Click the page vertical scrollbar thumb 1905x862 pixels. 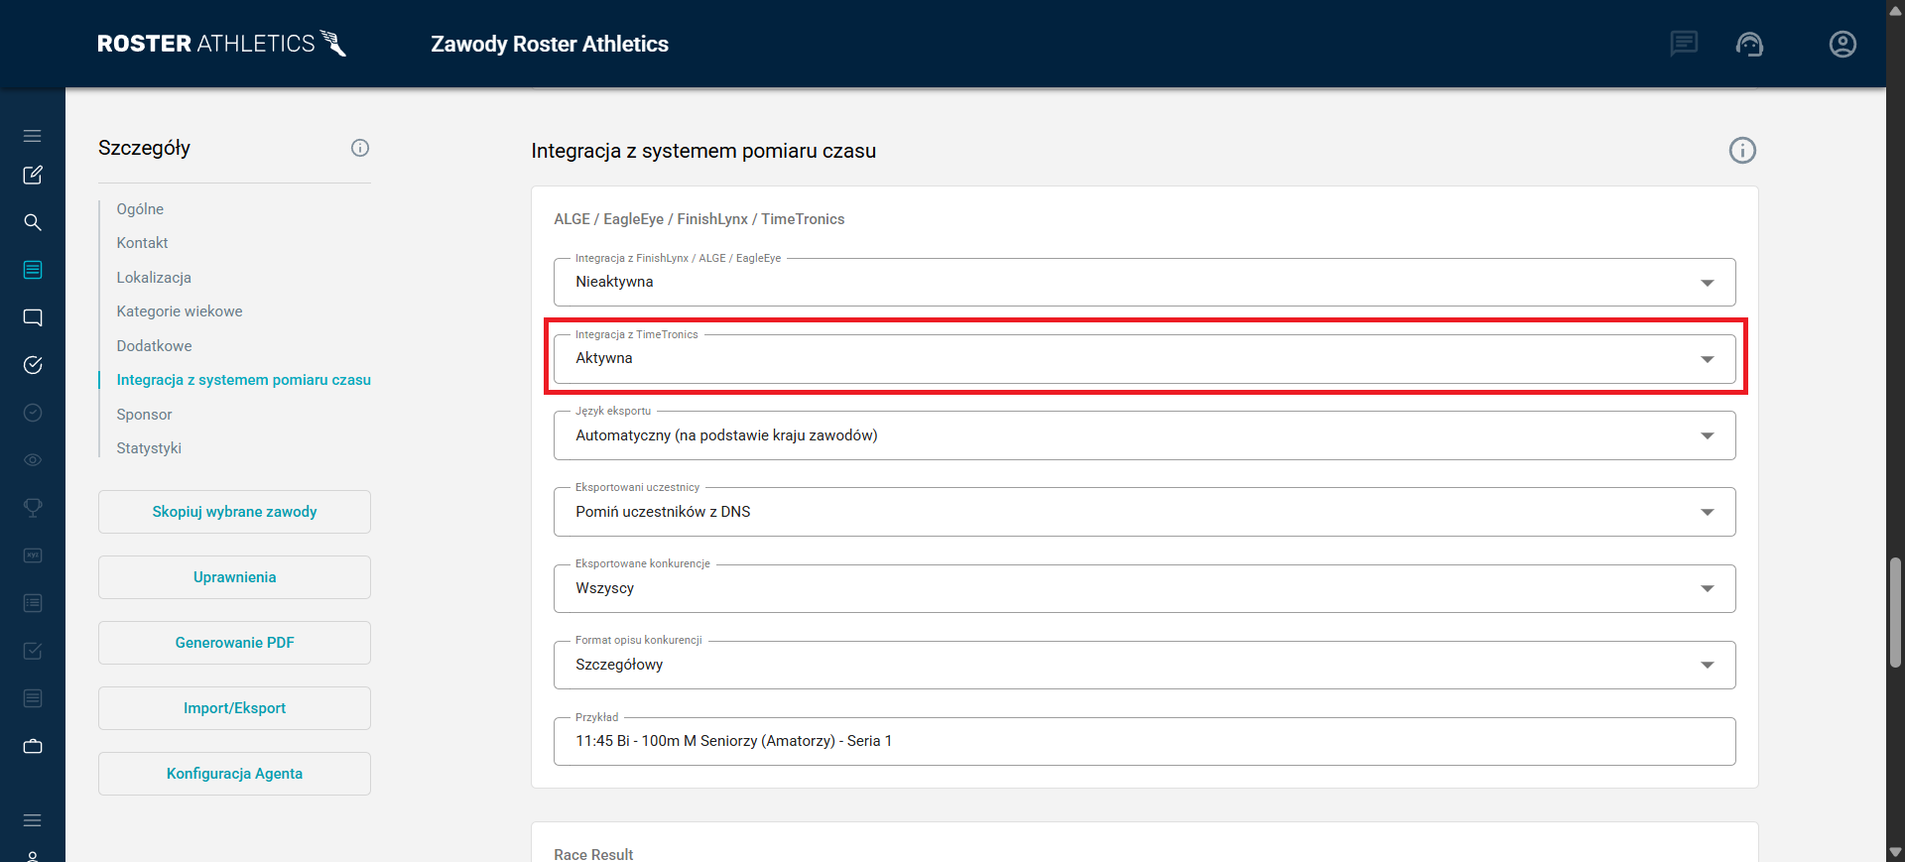(x=1895, y=612)
